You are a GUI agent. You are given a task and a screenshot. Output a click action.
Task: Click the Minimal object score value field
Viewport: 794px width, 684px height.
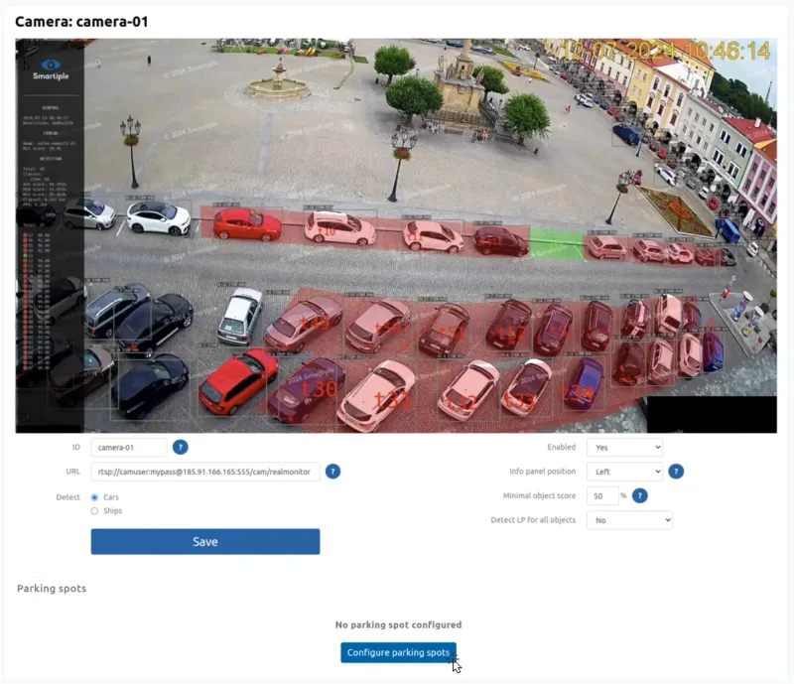click(x=602, y=496)
